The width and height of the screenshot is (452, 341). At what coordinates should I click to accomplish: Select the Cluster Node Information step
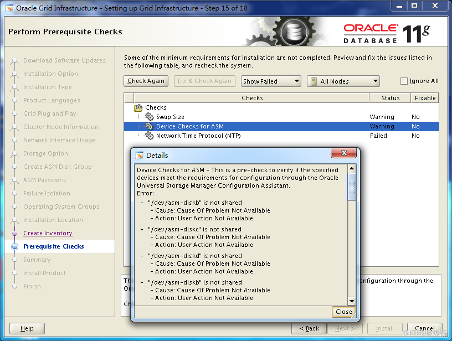click(61, 127)
